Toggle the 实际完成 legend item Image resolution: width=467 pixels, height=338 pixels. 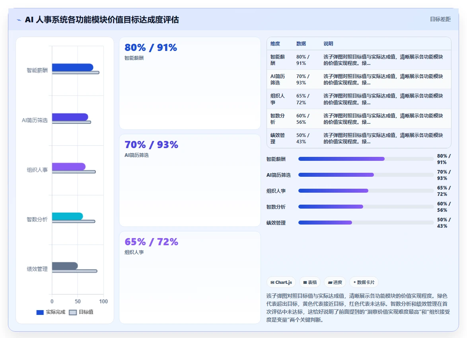51,312
